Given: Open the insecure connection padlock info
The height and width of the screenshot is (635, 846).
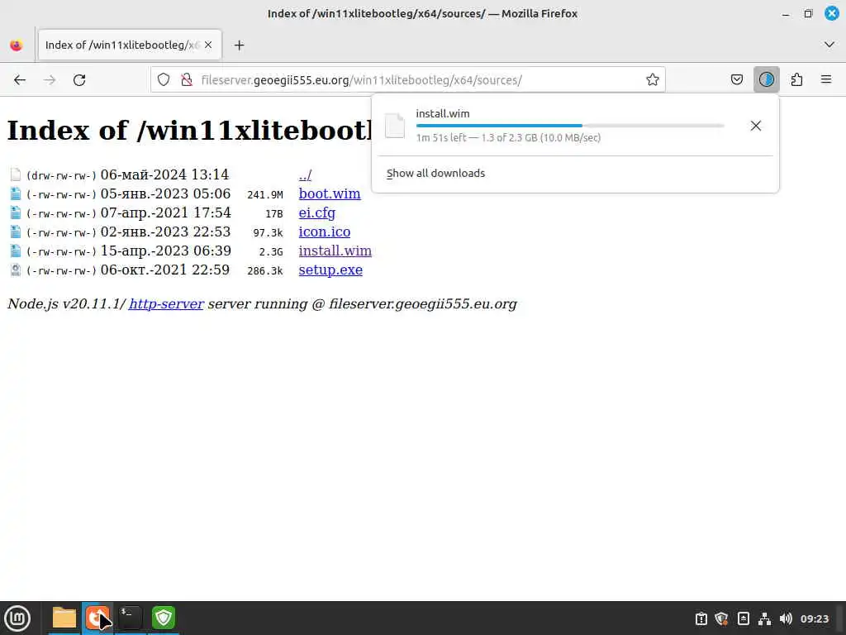Looking at the screenshot, I should coord(187,80).
